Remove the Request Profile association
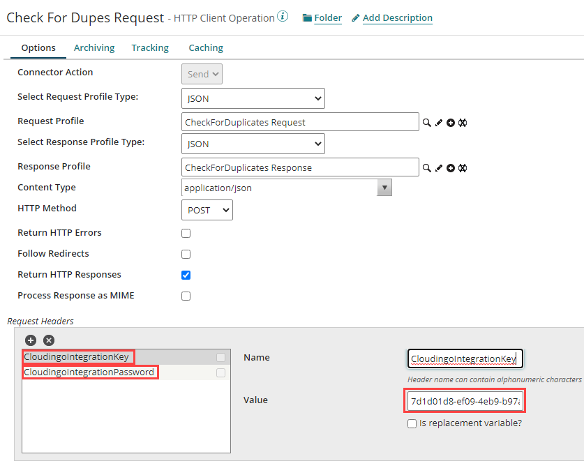This screenshot has width=584, height=468. (x=461, y=122)
